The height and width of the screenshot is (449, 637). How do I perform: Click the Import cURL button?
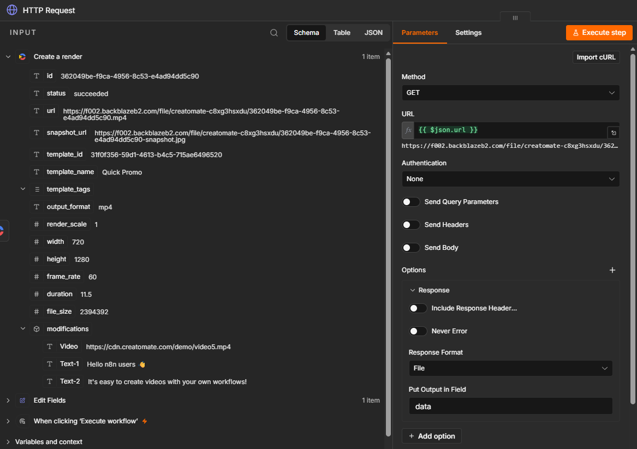pyautogui.click(x=596, y=57)
